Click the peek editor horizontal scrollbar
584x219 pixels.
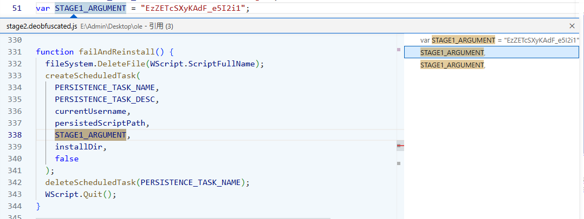point(183,218)
